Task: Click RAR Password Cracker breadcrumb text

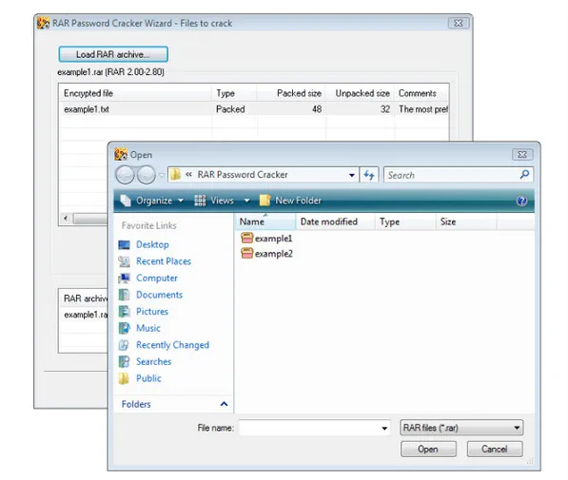Action: [x=243, y=175]
